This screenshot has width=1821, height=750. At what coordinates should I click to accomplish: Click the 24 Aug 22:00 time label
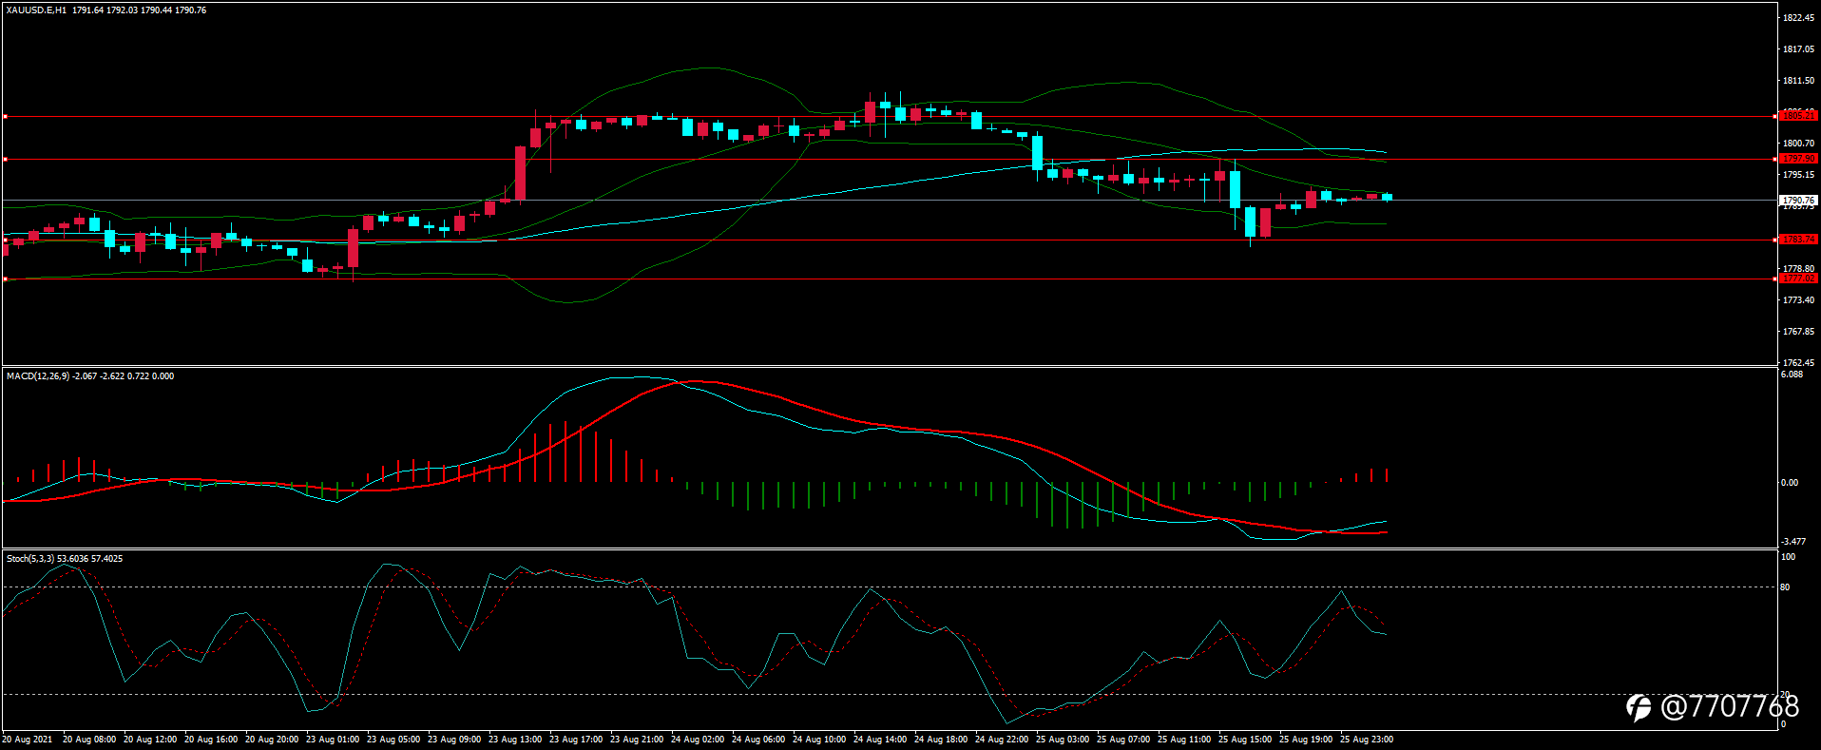click(x=1002, y=740)
